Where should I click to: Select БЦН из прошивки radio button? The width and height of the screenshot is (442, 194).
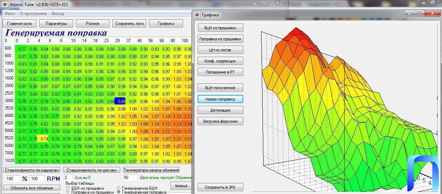coord(68,188)
